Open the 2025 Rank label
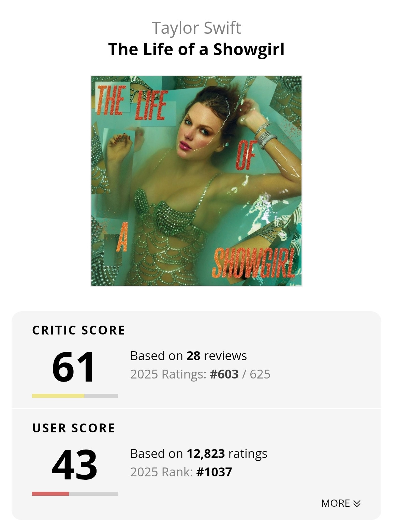The width and height of the screenshot is (397, 520). (161, 472)
